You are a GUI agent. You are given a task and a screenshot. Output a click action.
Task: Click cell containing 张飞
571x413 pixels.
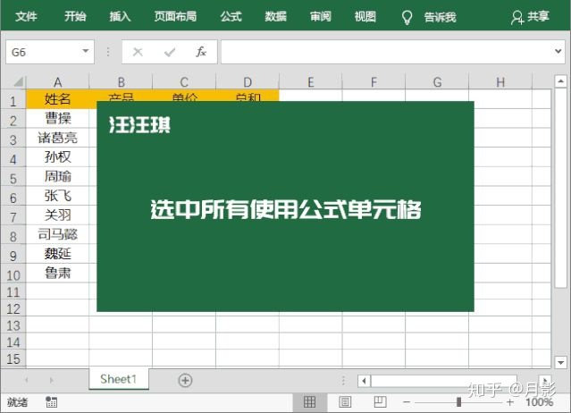(57, 196)
